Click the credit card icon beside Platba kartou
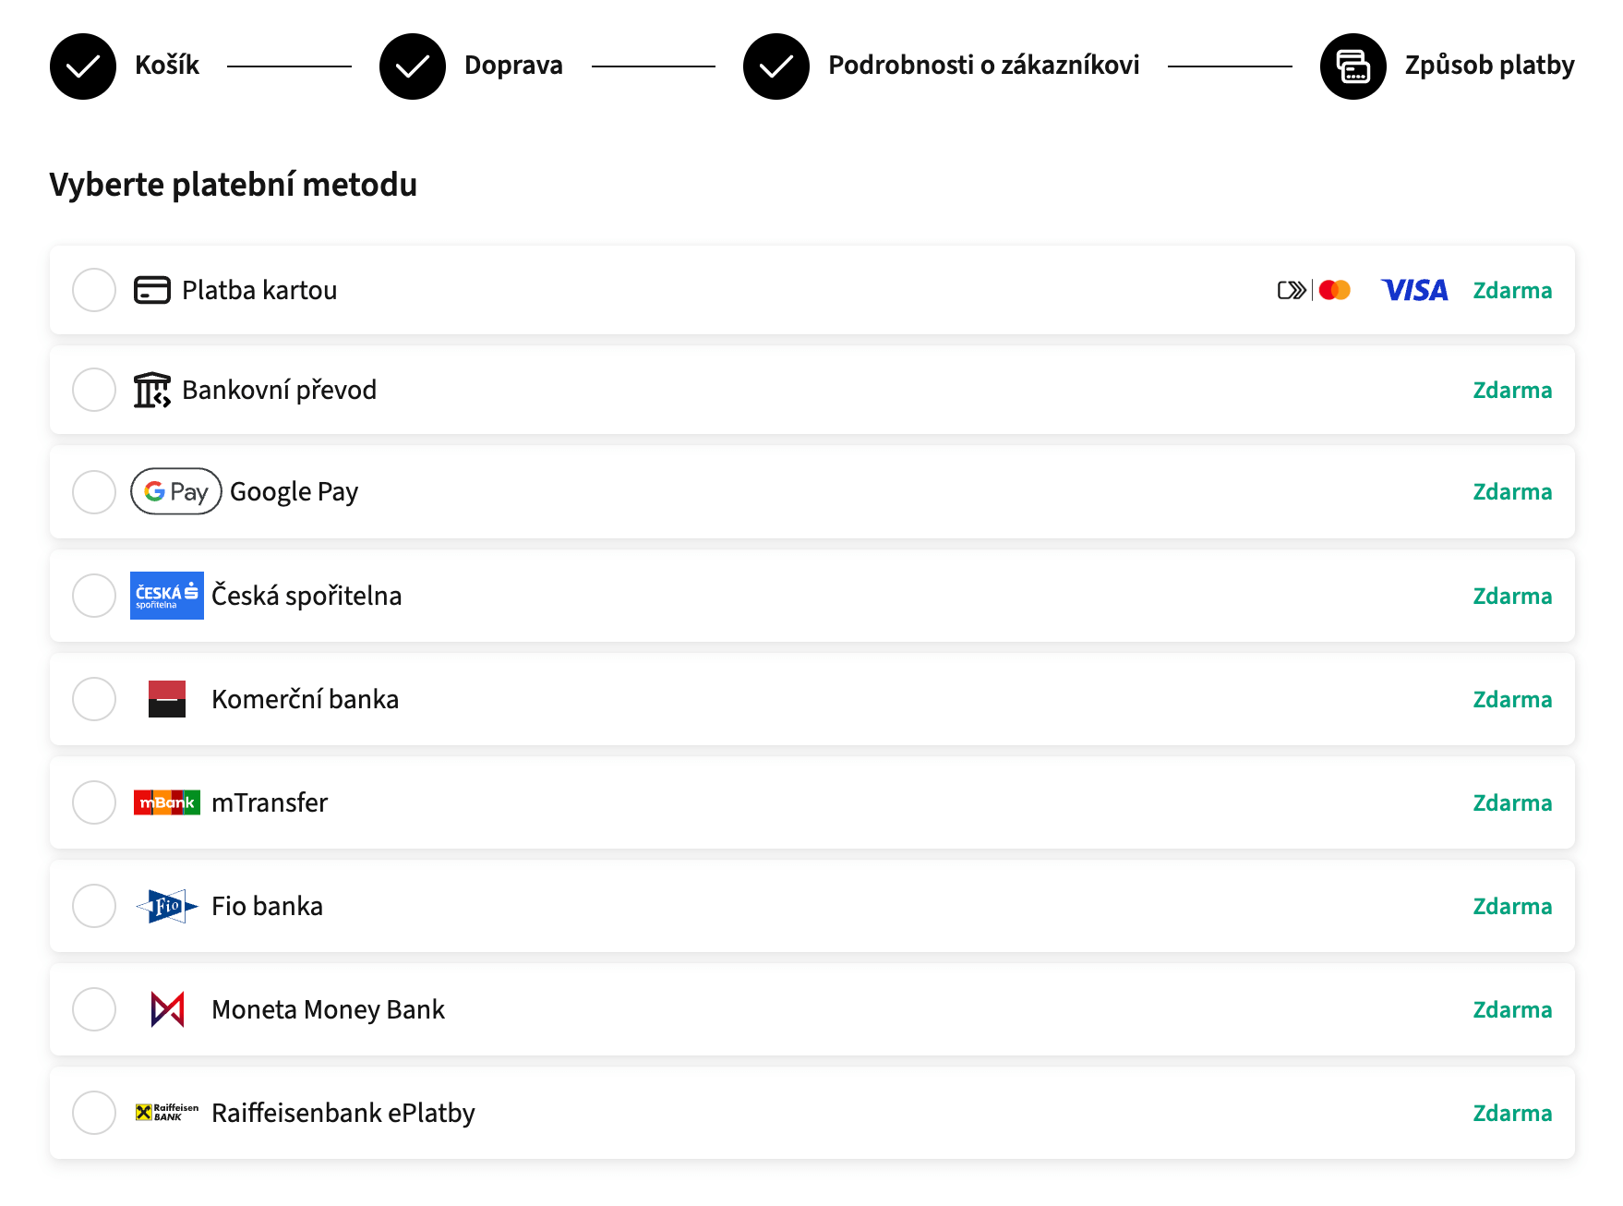The image size is (1623, 1206). tap(151, 290)
